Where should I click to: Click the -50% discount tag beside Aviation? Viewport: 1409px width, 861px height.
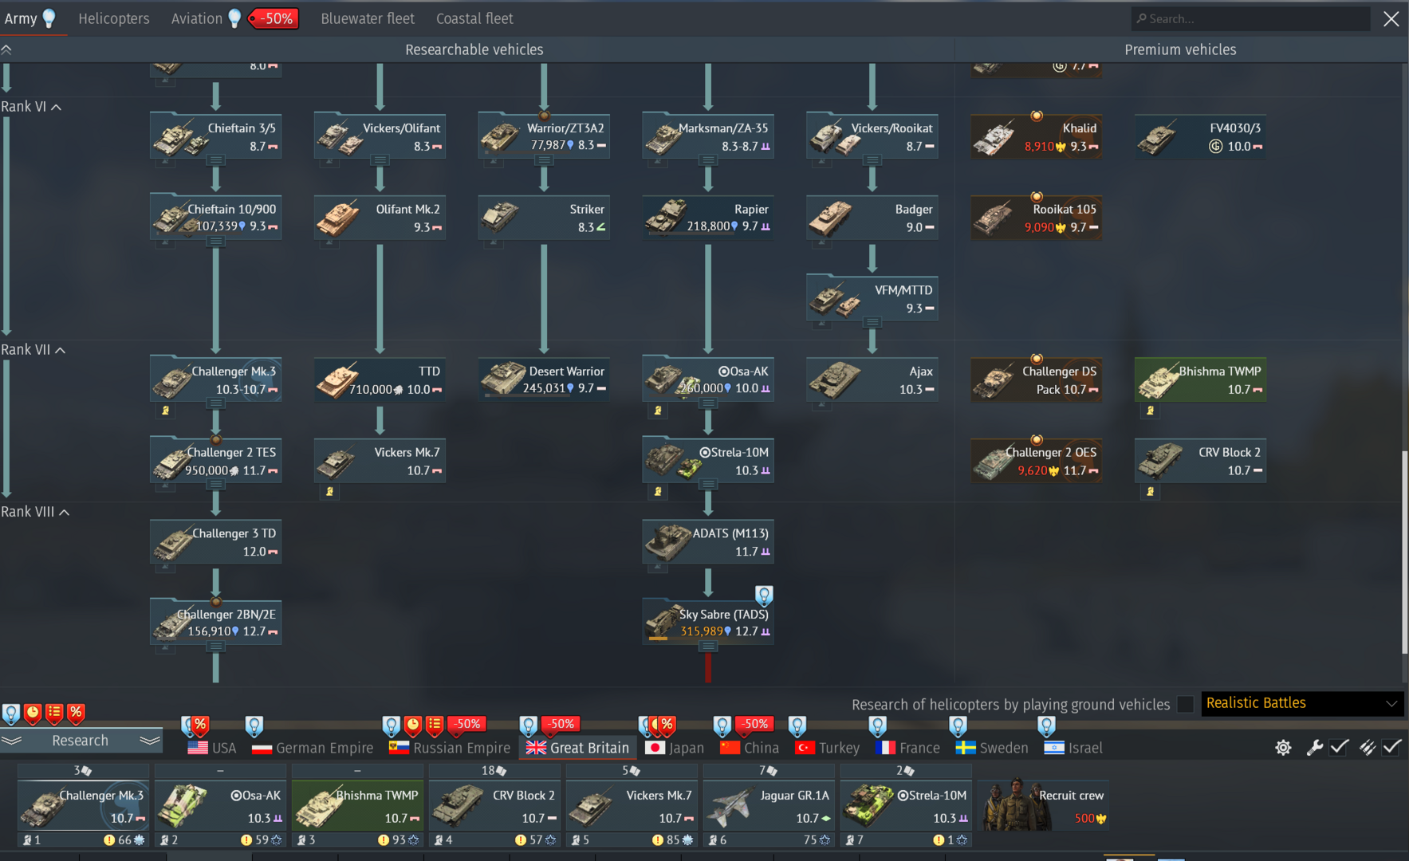(x=274, y=18)
